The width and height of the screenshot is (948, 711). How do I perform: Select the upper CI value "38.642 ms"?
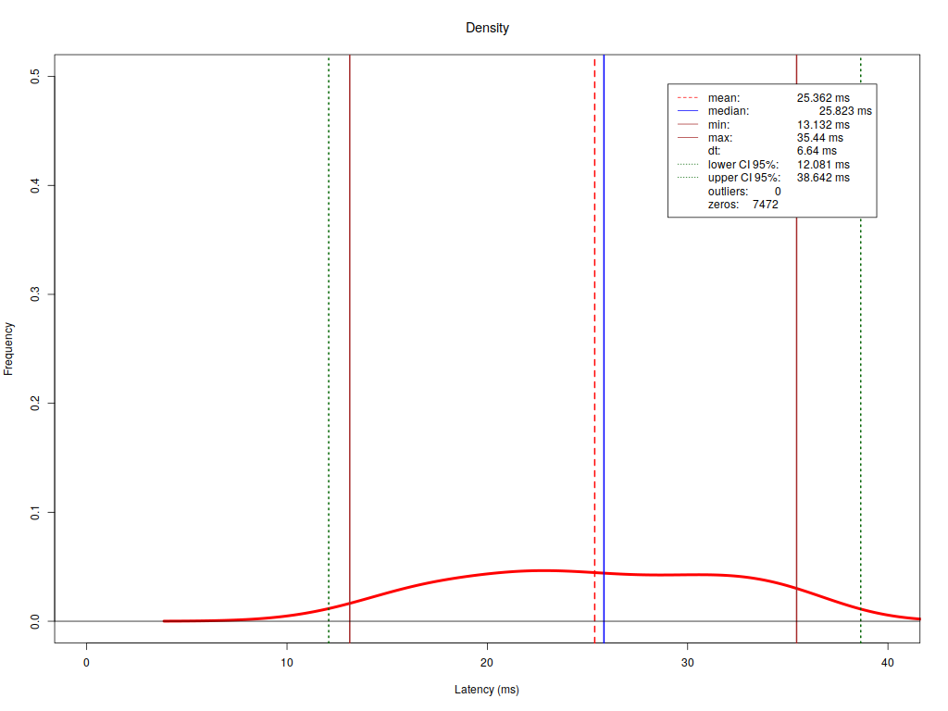(823, 178)
